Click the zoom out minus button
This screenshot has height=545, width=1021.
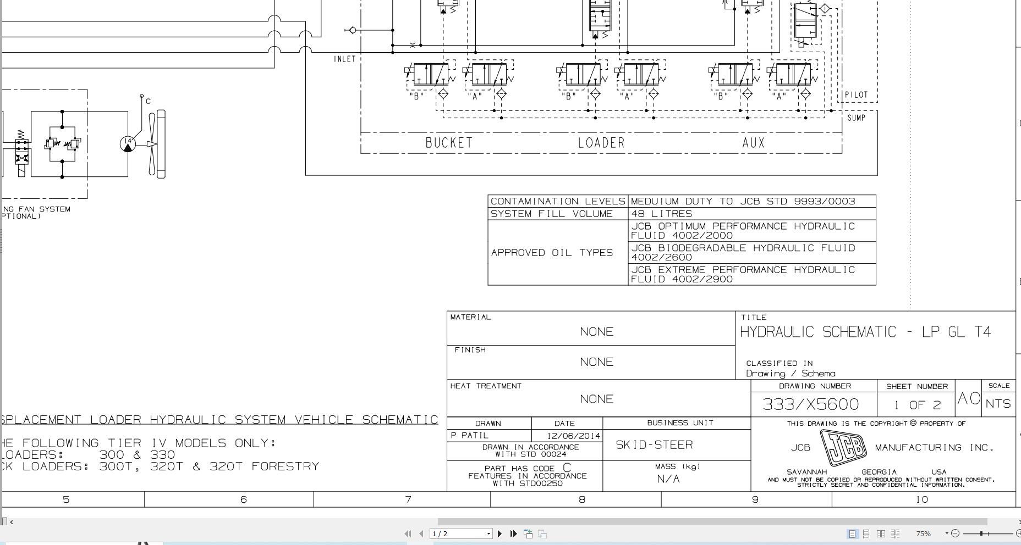pyautogui.click(x=955, y=533)
